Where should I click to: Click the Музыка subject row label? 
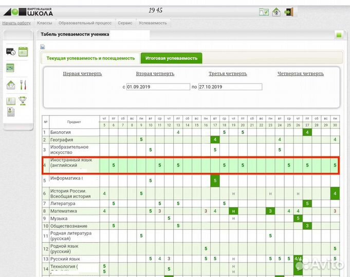[x=59, y=219]
